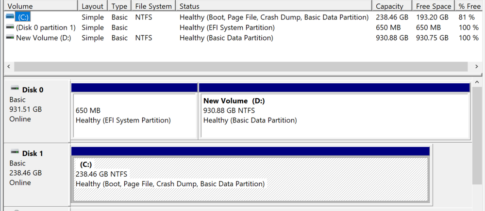
Task: Click the left arrow of horizontal scrollbar
Action: [x=8, y=66]
